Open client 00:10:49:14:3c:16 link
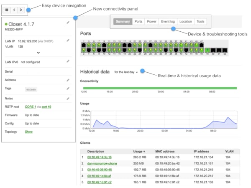The width and height of the screenshot is (251, 188). point(100,158)
